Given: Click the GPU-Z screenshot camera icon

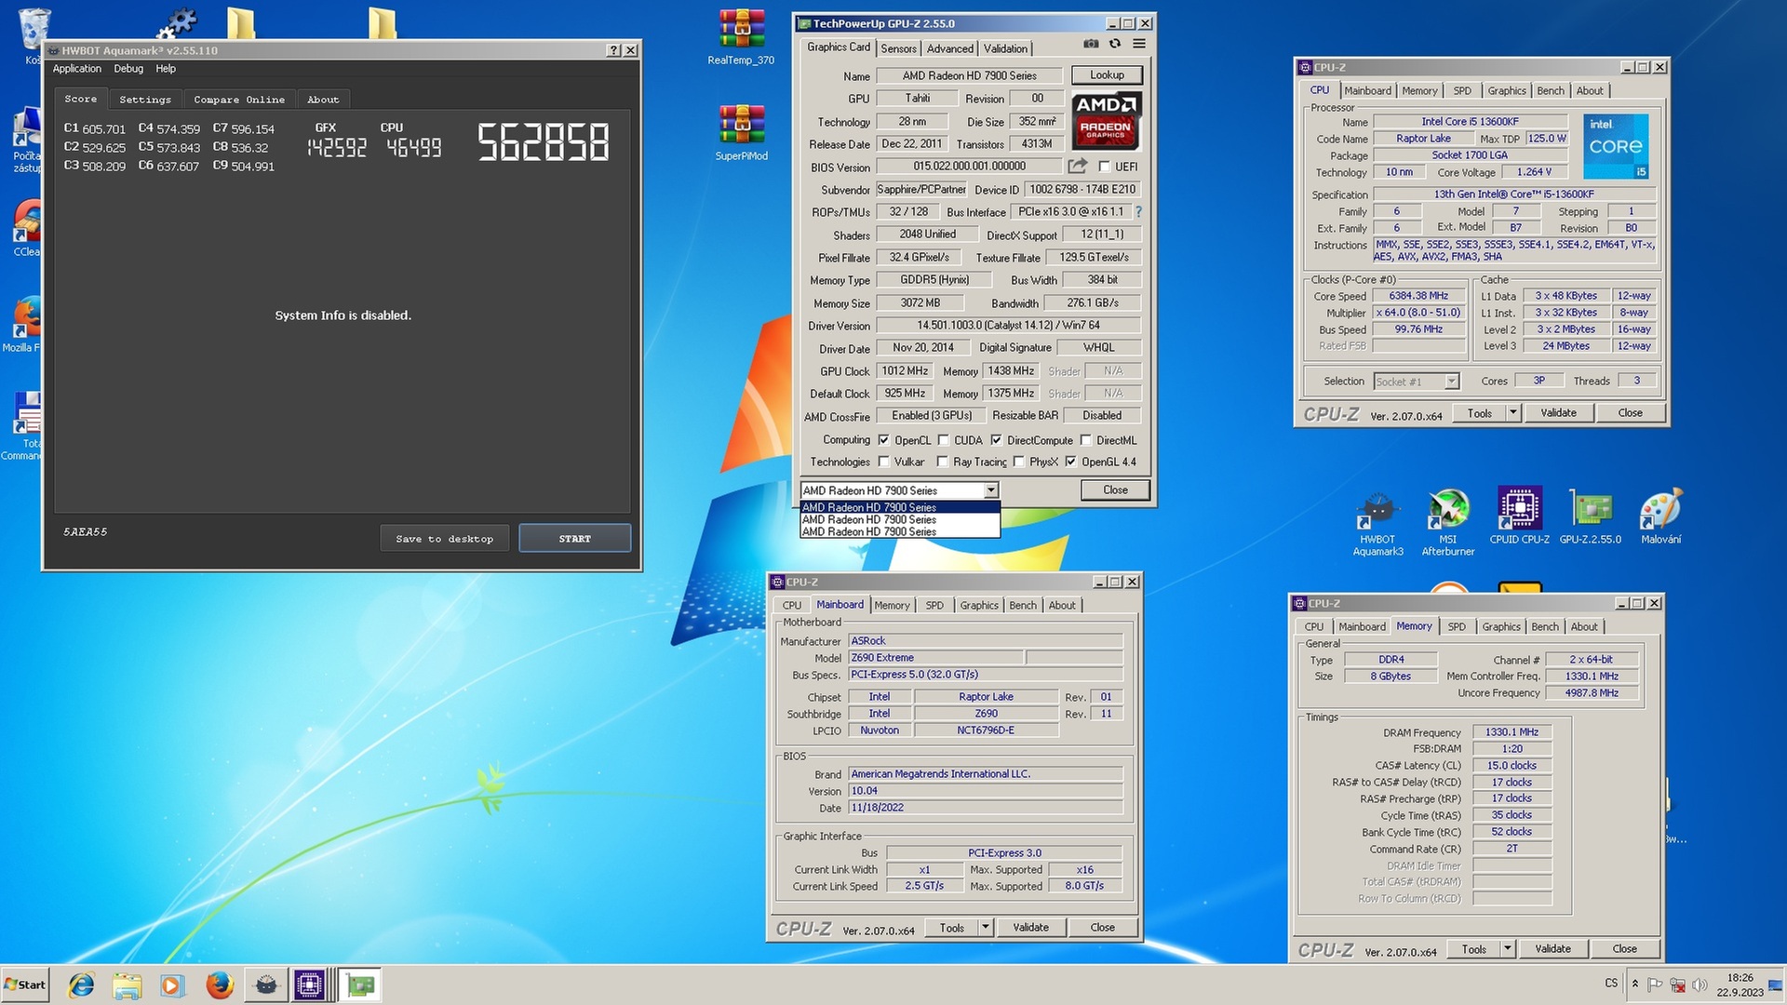Looking at the screenshot, I should point(1091,44).
